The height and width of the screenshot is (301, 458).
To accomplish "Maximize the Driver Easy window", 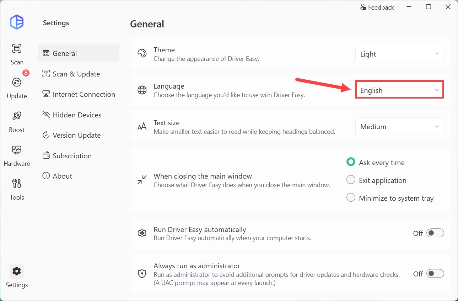I will 429,7.
